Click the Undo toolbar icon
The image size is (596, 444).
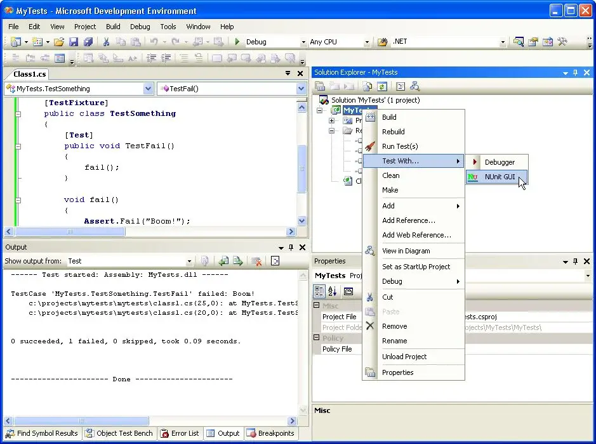tap(154, 42)
